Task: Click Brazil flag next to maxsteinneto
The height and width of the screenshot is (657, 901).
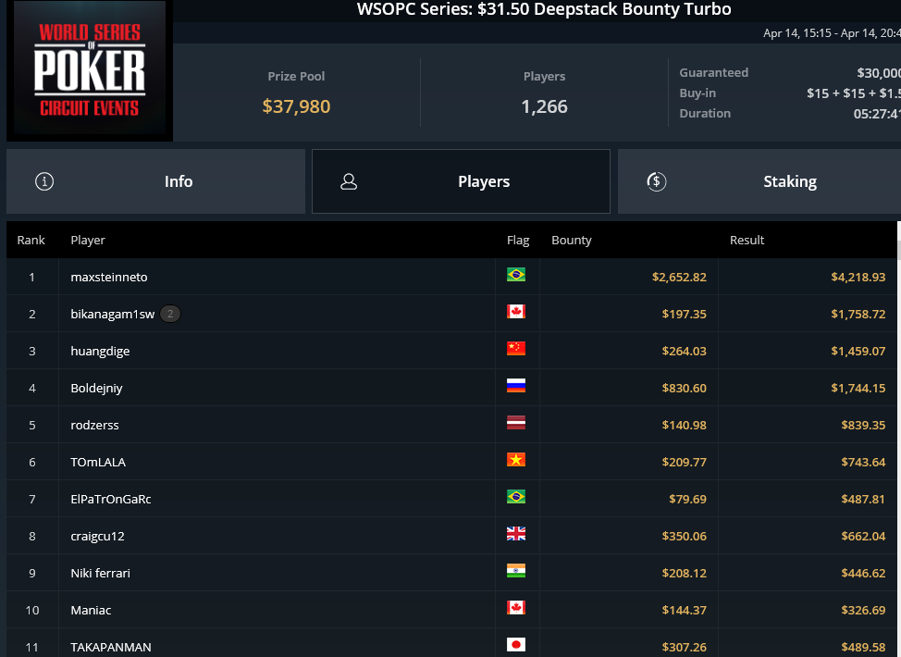Action: point(516,275)
